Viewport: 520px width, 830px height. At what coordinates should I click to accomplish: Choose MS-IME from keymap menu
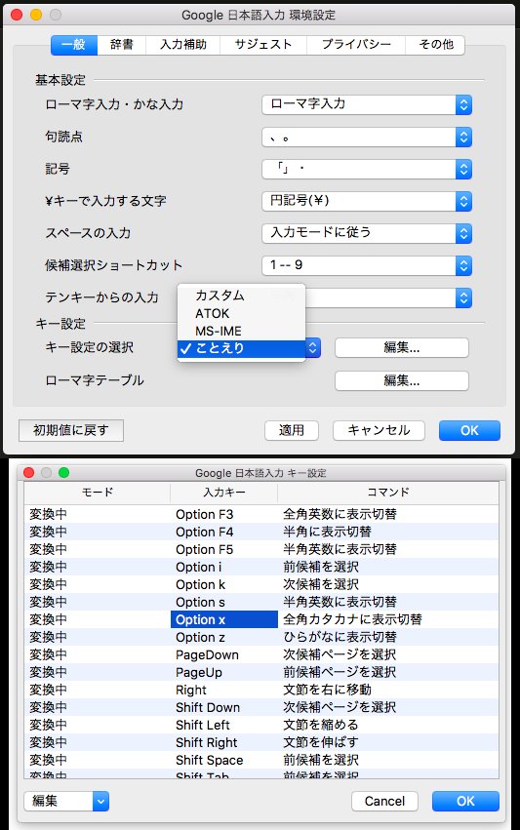point(242,331)
